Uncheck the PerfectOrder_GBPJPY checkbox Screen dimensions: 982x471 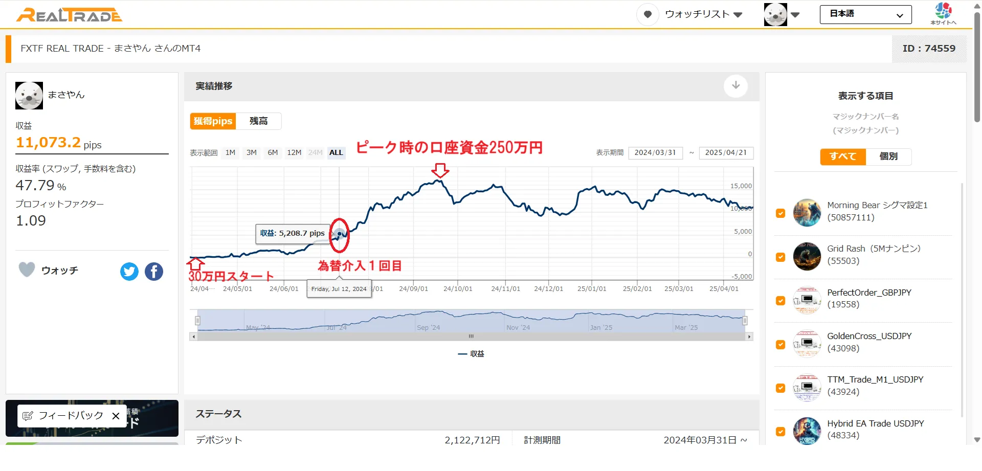(780, 301)
